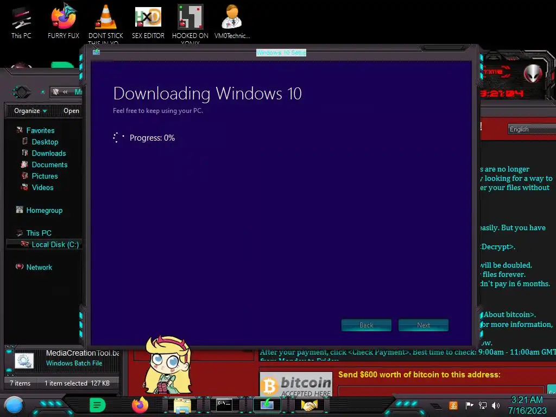Show hidden tray icons arrow
Image resolution: width=556 pixels, height=417 pixels.
pyautogui.click(x=437, y=406)
